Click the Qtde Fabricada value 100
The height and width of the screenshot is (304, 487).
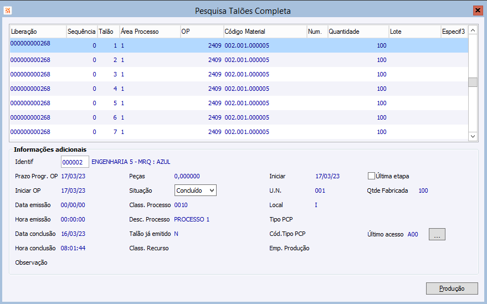423,190
